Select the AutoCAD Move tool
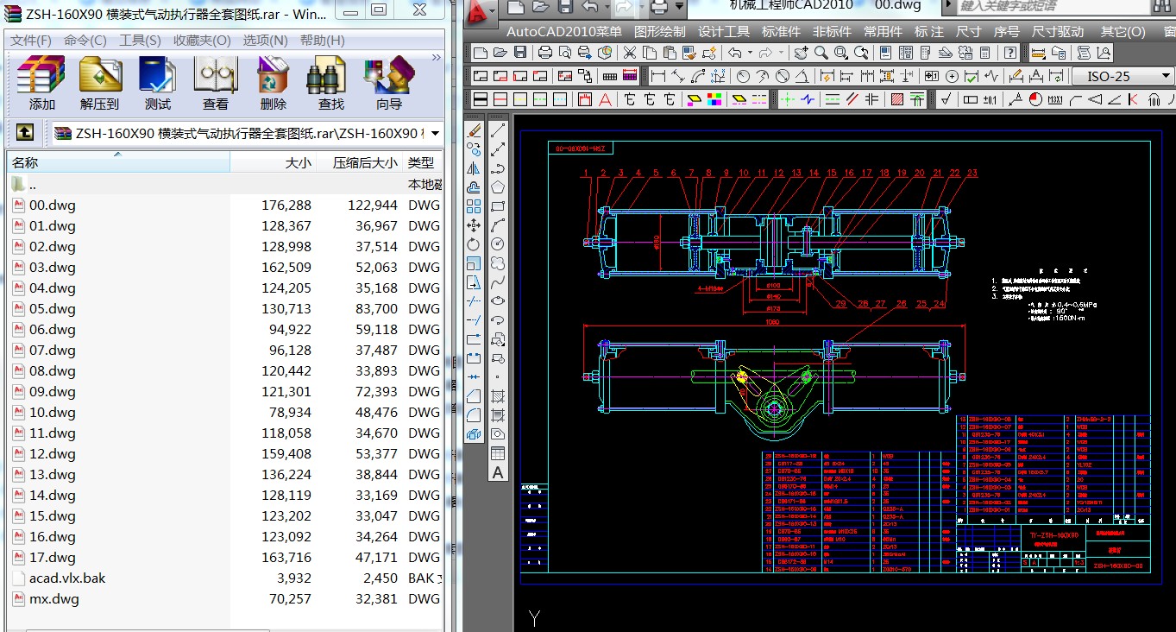 coord(474,225)
